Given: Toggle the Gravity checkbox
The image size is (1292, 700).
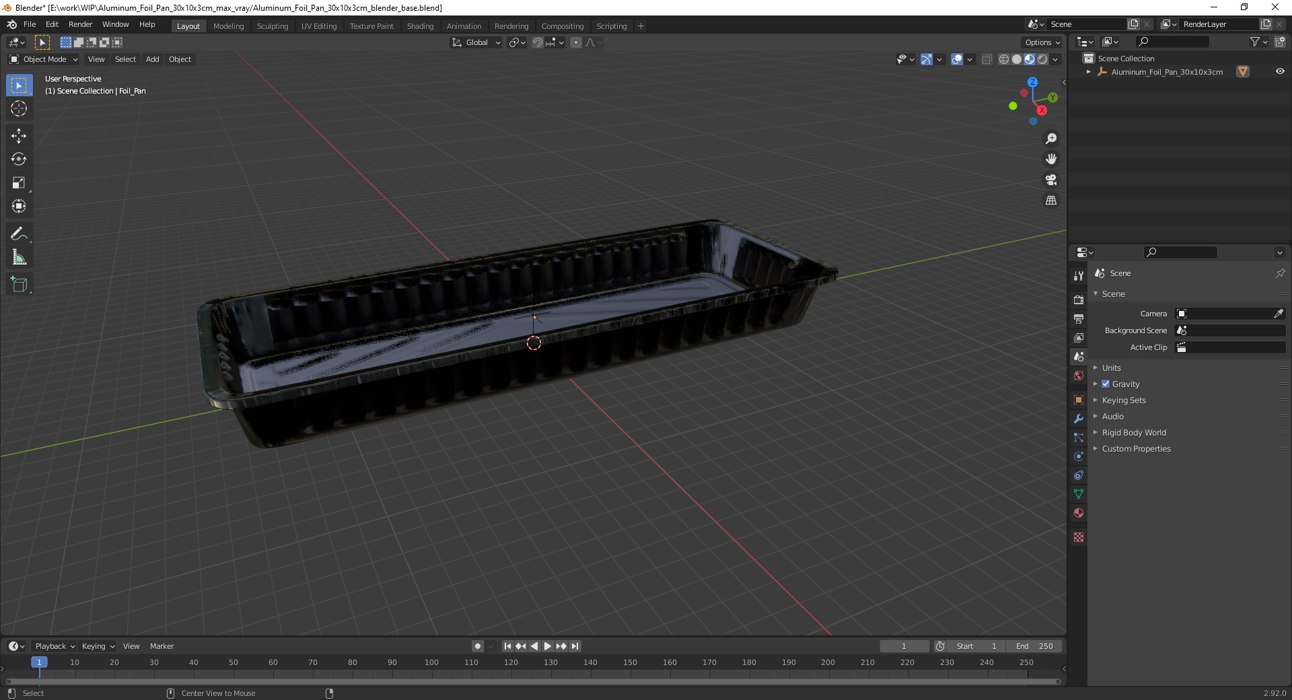Looking at the screenshot, I should [x=1106, y=384].
